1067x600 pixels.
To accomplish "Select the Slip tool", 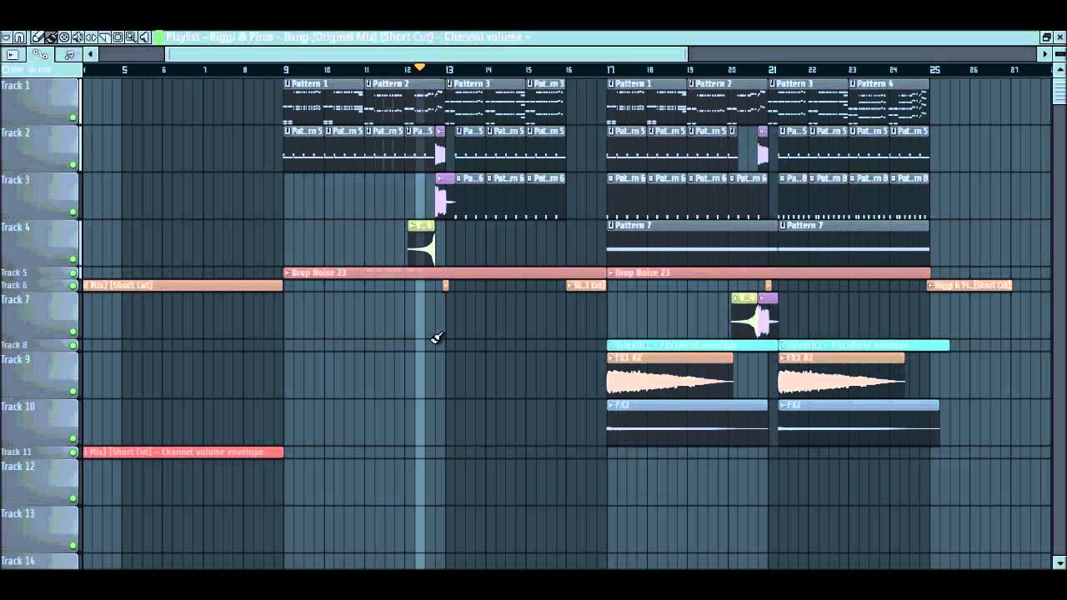I will (91, 37).
